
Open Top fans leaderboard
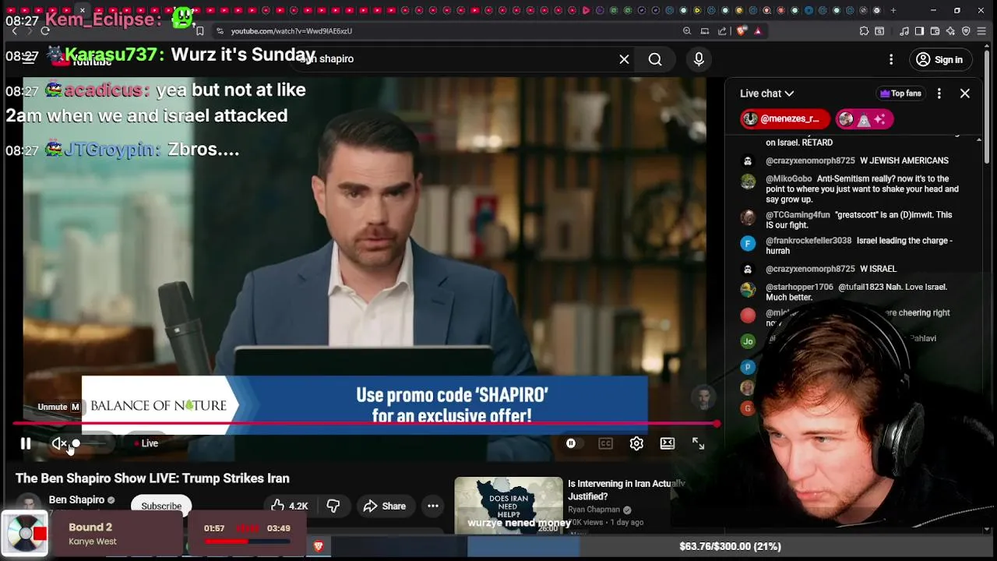(900, 93)
